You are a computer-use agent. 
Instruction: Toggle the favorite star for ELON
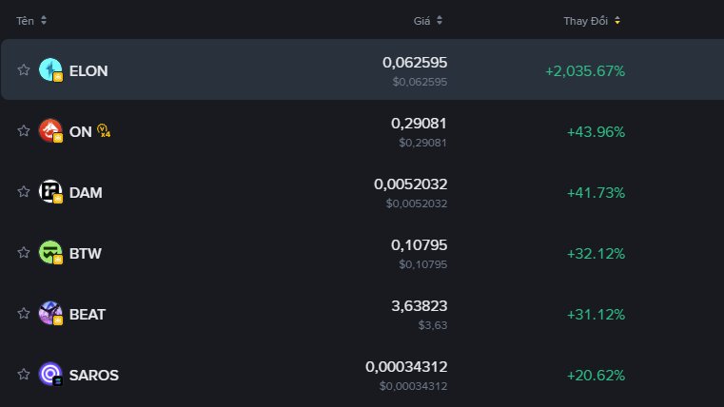click(24, 69)
